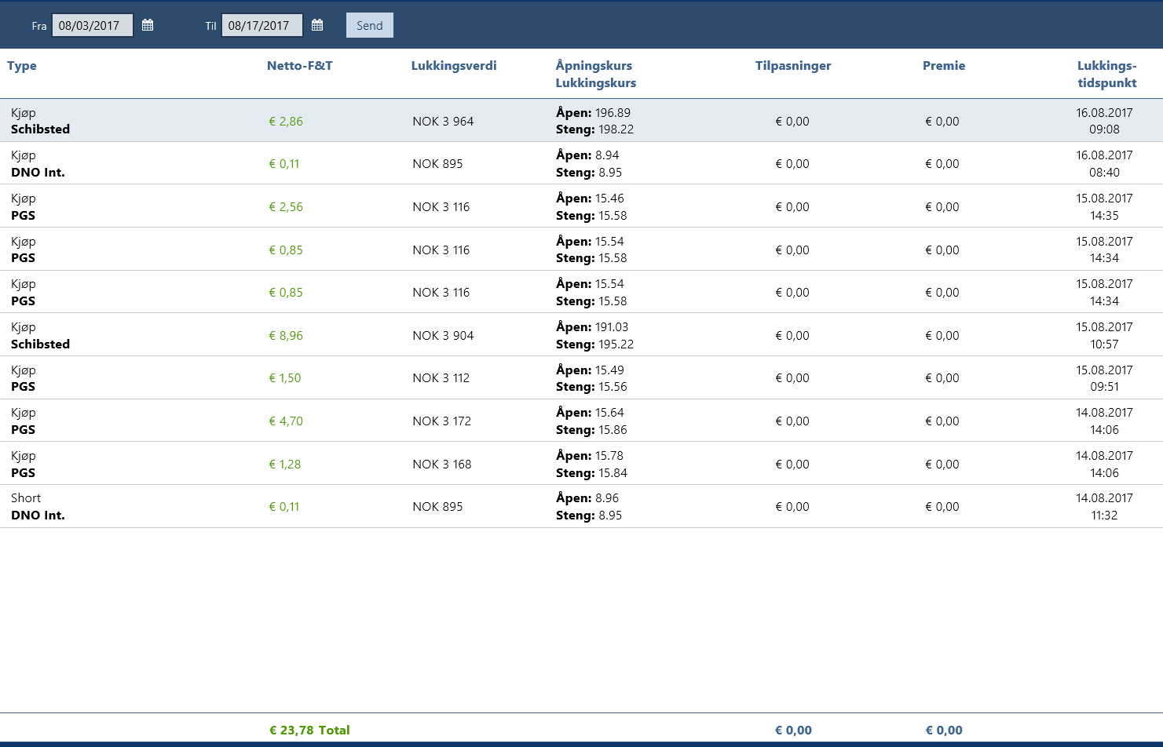Click the Åpen 15.46 PGS price

click(x=590, y=199)
